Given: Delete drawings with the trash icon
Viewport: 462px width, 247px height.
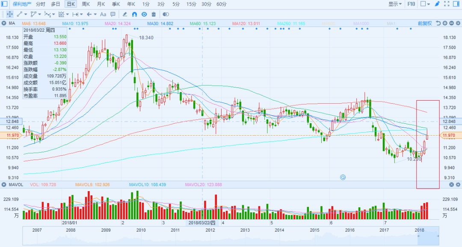Looking at the screenshot, I should [x=154, y=14].
